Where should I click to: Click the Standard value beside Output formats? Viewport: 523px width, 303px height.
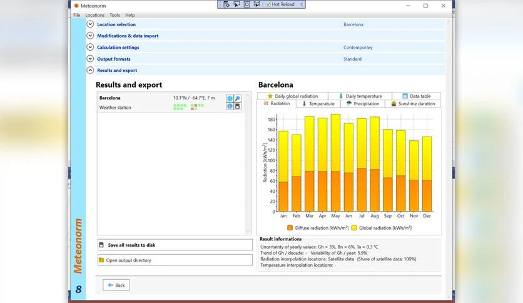[352, 59]
